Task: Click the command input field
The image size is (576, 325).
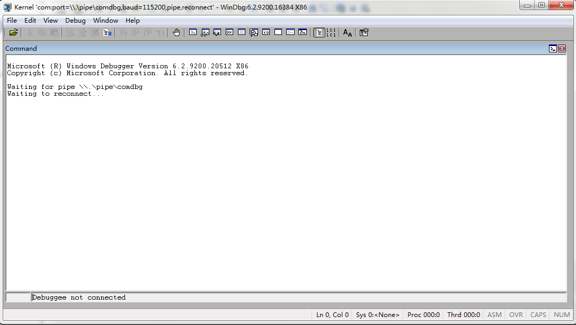Action: coord(299,297)
